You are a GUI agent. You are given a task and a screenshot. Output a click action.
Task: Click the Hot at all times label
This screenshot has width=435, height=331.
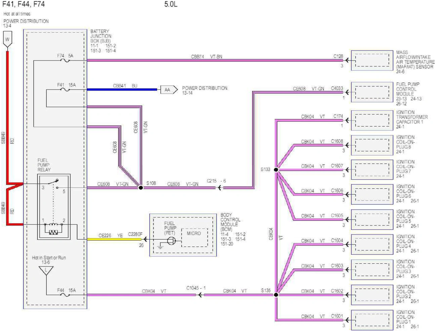(17, 14)
